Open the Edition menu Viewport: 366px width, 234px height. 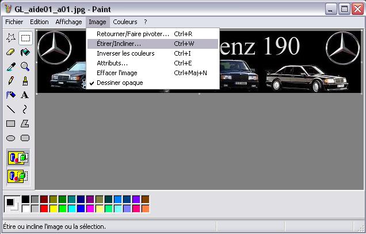(x=39, y=22)
